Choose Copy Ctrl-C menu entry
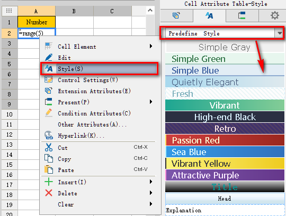The height and width of the screenshot is (216, 286). pos(99,159)
